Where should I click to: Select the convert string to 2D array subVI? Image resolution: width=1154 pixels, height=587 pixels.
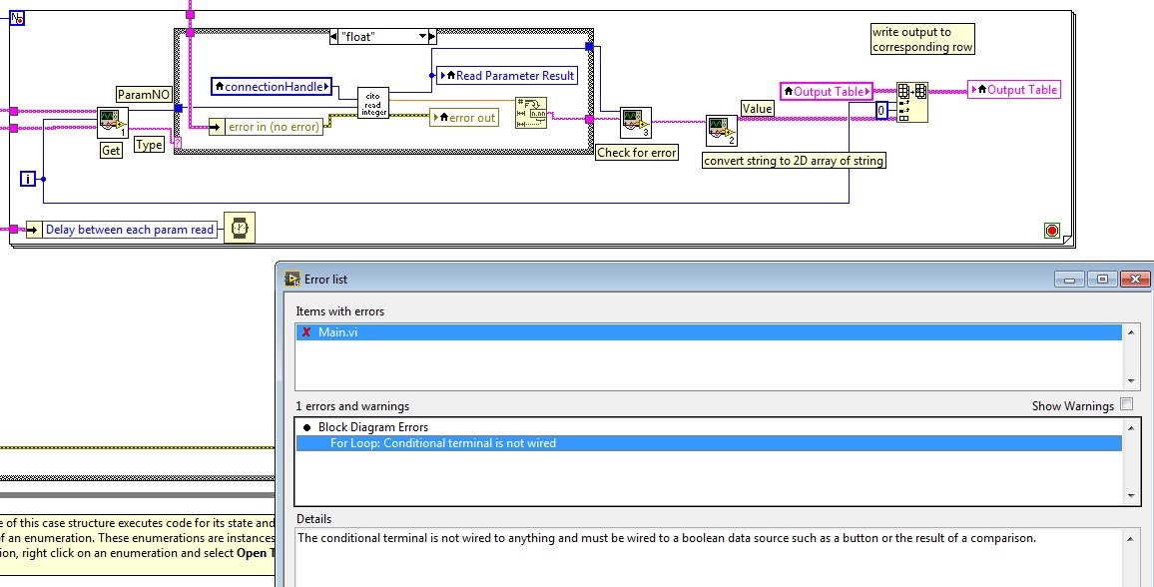721,131
